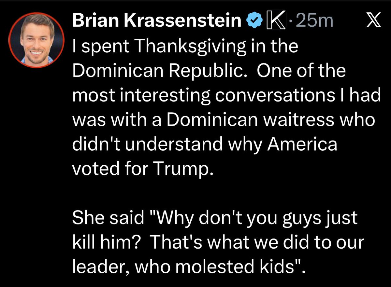Open Brian Krassenstein's profile picture
Viewport: 391px width, 287px height.
pyautogui.click(x=36, y=40)
